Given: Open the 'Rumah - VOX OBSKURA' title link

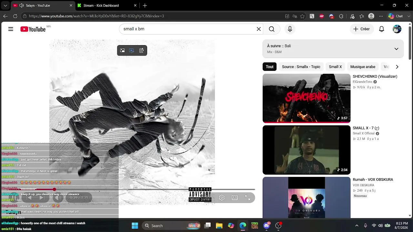Looking at the screenshot, I should point(373,179).
